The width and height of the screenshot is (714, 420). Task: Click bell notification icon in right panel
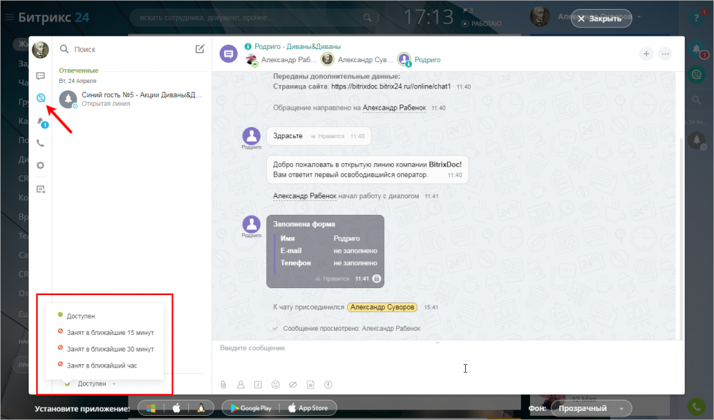point(697,49)
